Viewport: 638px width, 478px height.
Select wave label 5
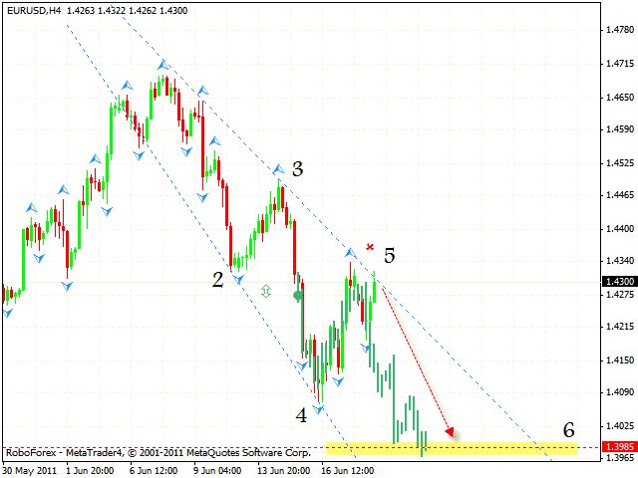point(390,255)
